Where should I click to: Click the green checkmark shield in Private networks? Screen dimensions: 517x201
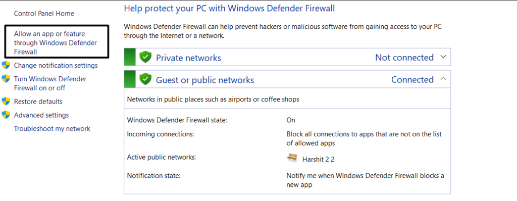pos(145,57)
